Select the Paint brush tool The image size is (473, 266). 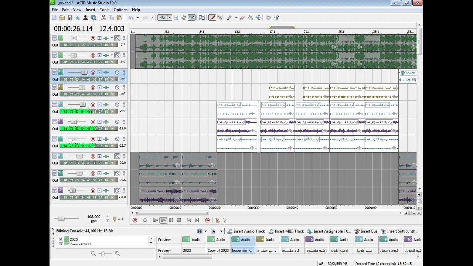(x=229, y=17)
